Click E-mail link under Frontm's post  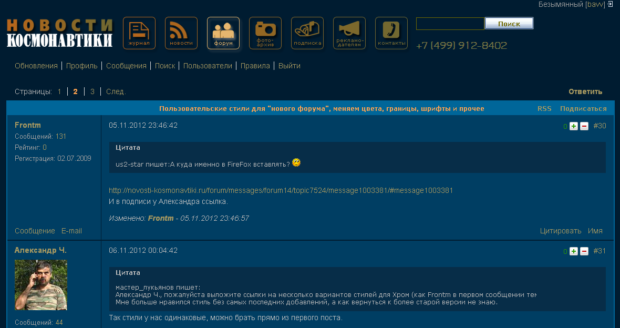click(71, 231)
